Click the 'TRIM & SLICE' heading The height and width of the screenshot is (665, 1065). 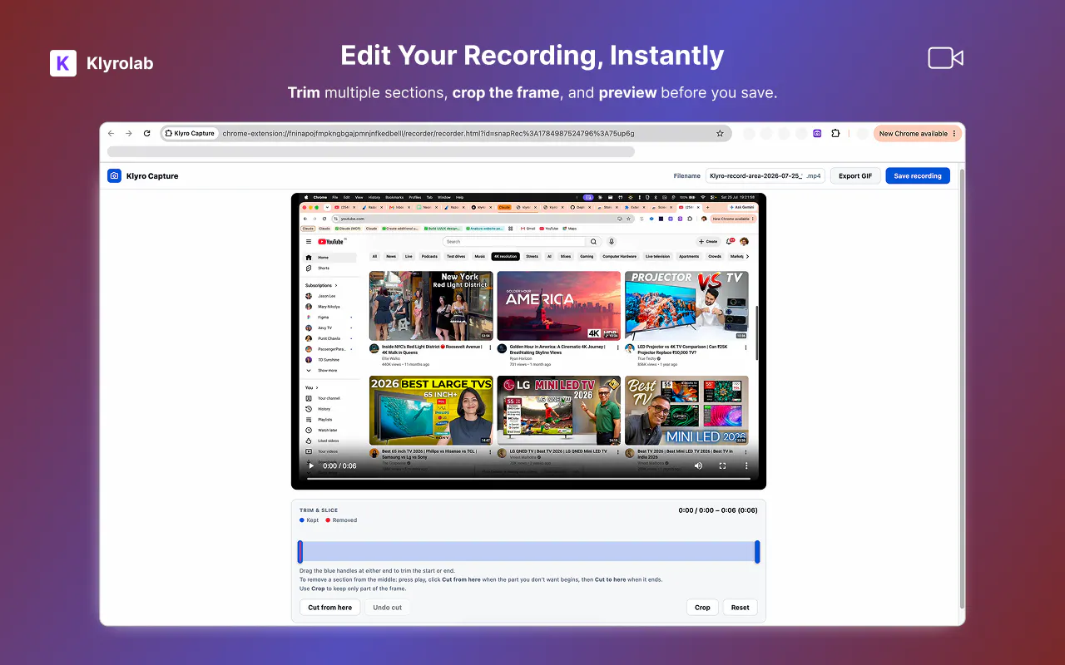(319, 510)
